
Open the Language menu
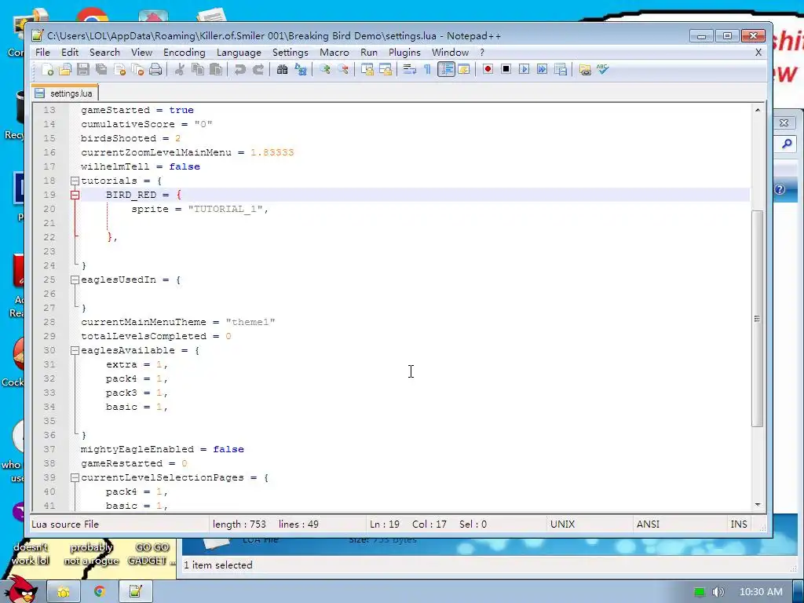pos(239,53)
